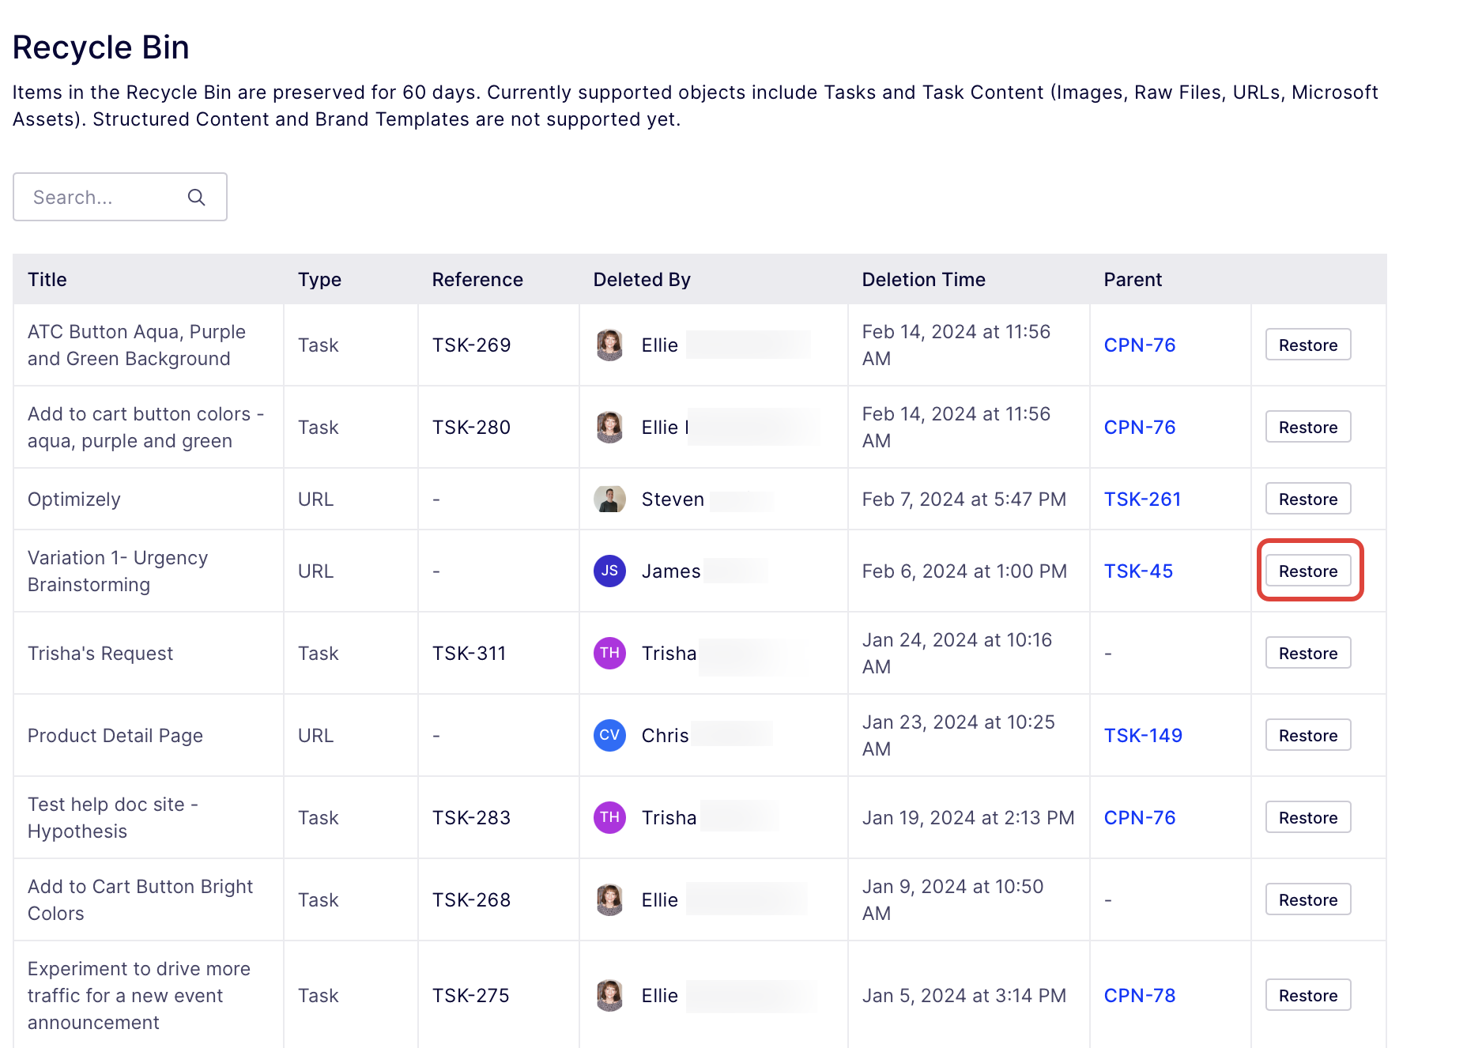Open parent link CPN-78
The height and width of the screenshot is (1048, 1467).
click(1140, 996)
